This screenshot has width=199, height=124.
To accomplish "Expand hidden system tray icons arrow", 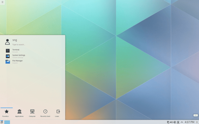I will click(x=182, y=122).
